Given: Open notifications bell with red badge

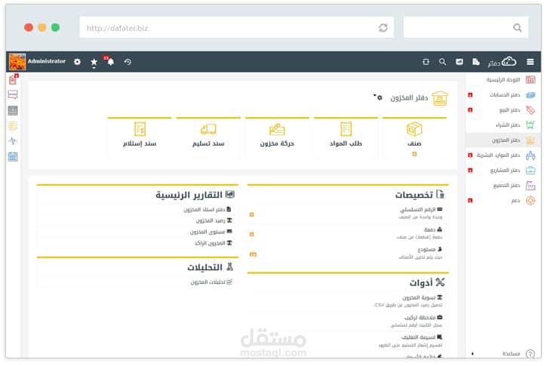Looking at the screenshot, I should [110, 62].
